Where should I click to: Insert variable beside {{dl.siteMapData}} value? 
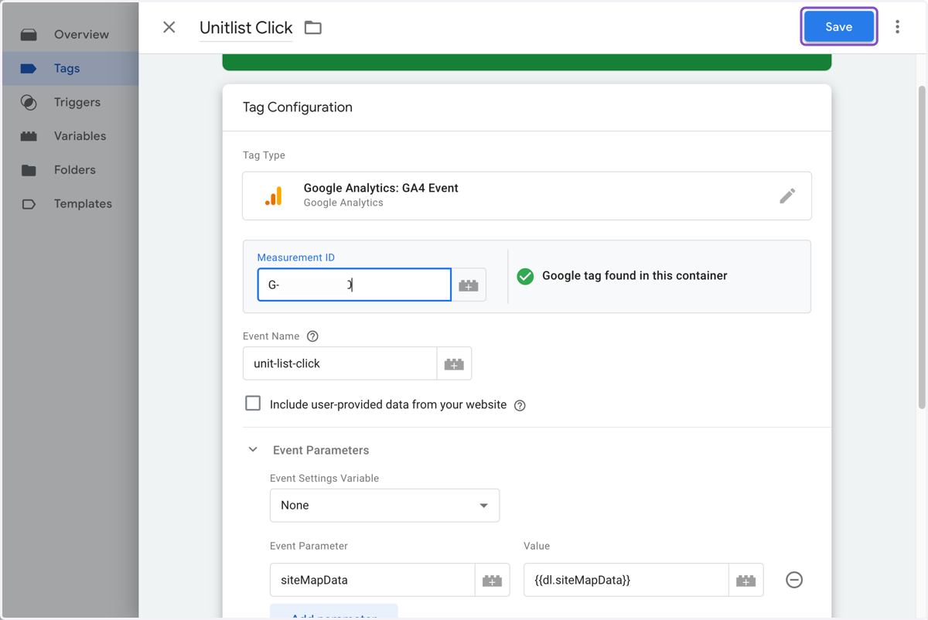click(x=746, y=580)
